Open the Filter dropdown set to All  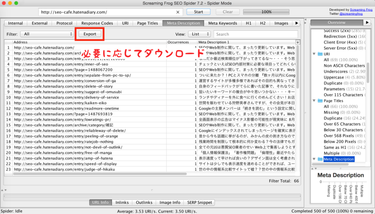[47, 34]
